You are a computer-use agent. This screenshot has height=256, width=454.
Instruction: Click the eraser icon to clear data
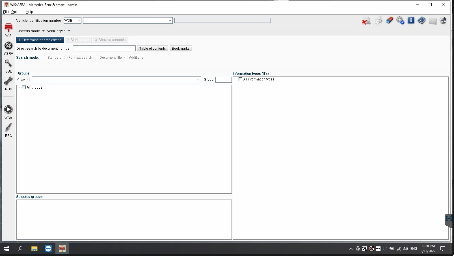pos(390,20)
